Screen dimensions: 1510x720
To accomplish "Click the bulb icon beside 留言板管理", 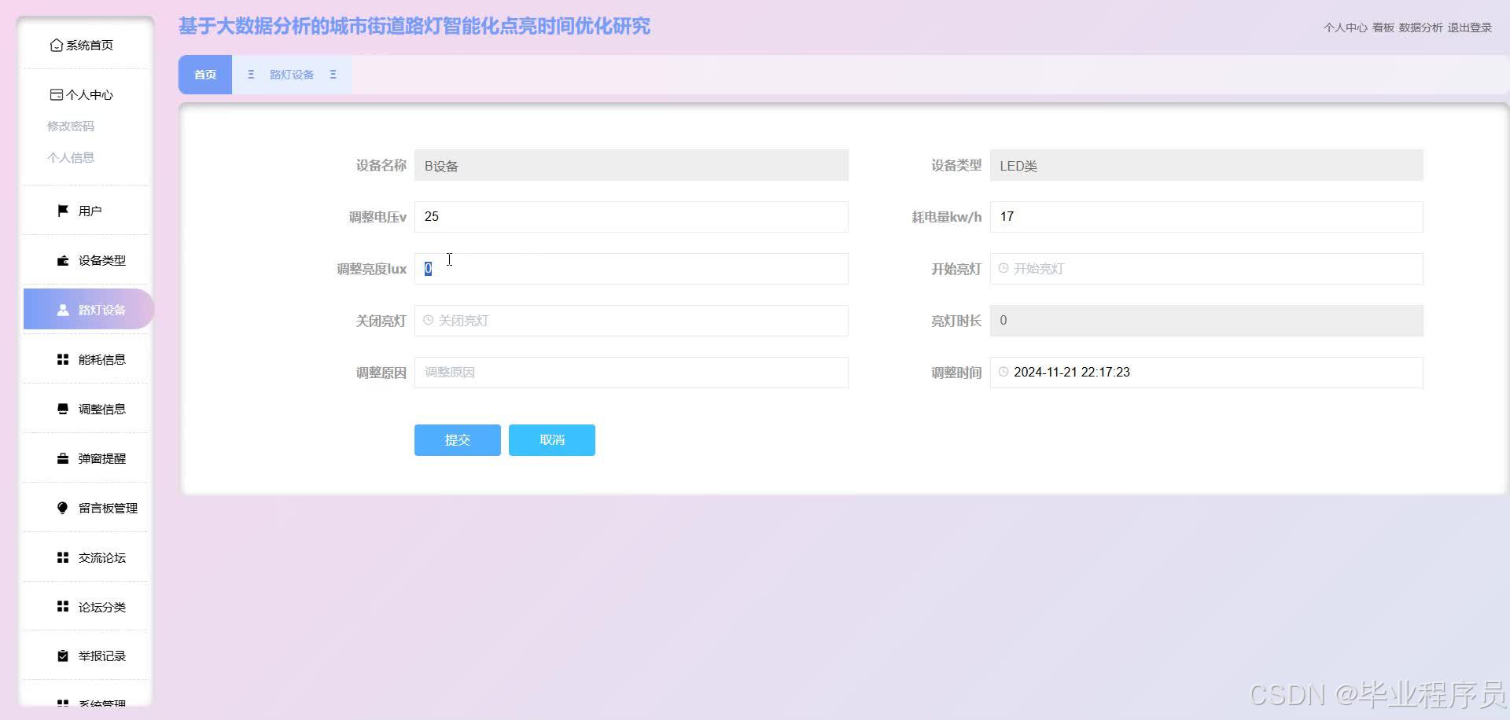I will click(x=63, y=508).
